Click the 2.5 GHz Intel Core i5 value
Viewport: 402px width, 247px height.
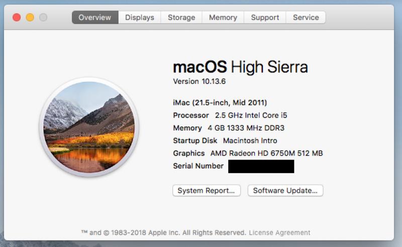pos(251,115)
